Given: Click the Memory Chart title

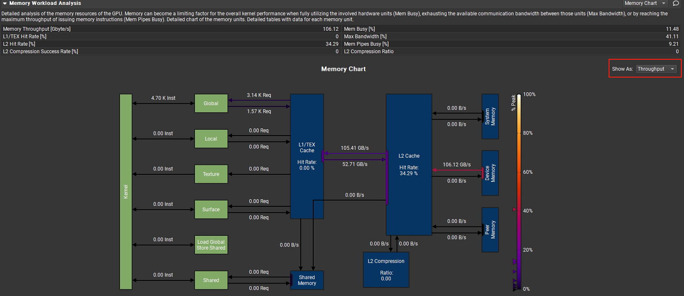Looking at the screenshot, I should click(344, 69).
